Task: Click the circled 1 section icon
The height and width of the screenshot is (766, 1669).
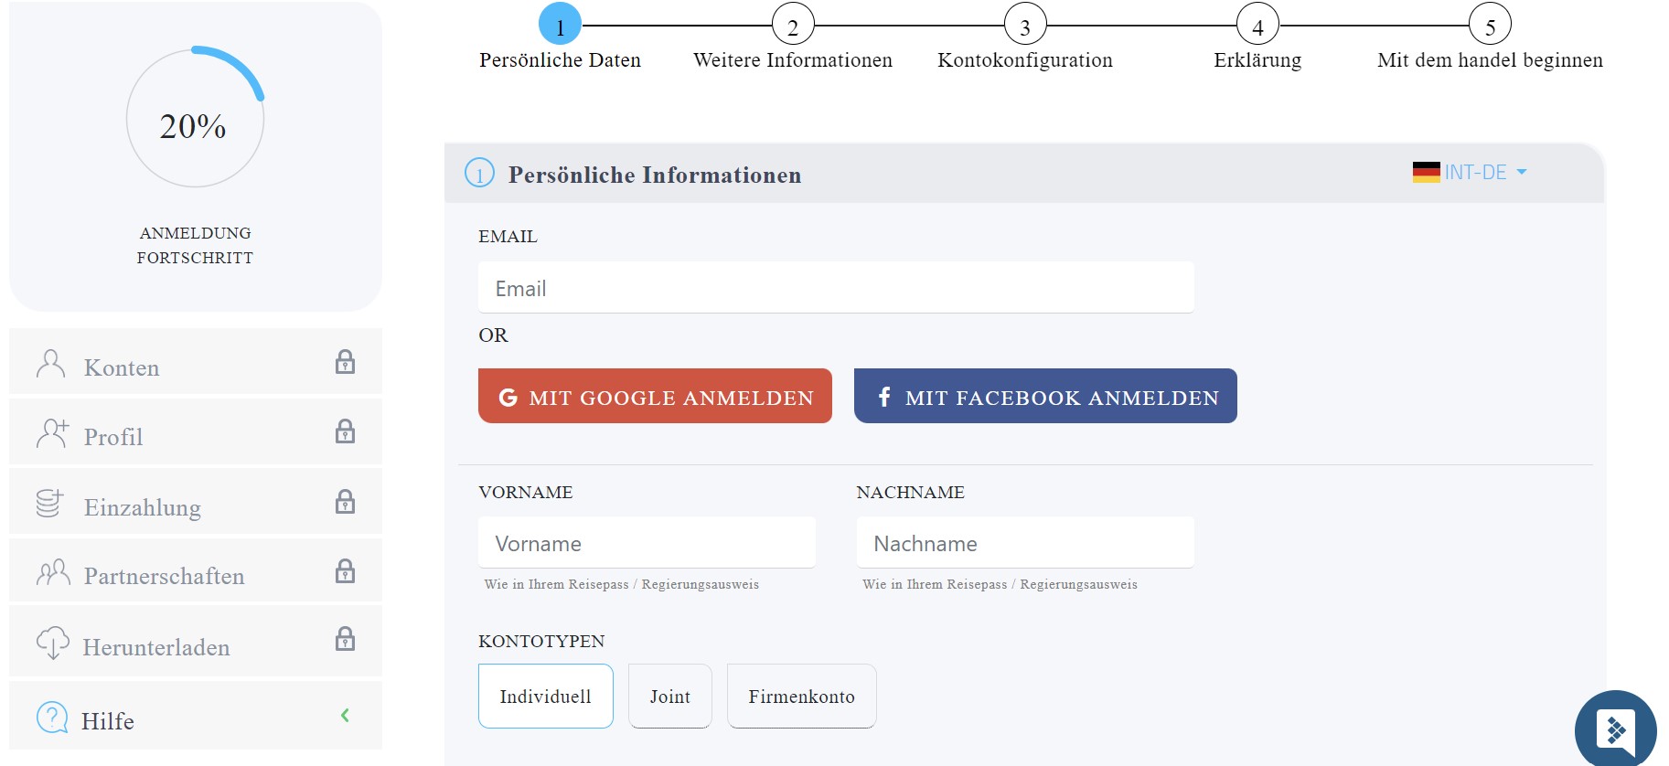Action: (479, 173)
